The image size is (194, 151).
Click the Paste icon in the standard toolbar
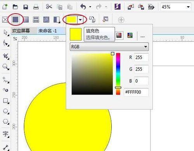point(70,7)
